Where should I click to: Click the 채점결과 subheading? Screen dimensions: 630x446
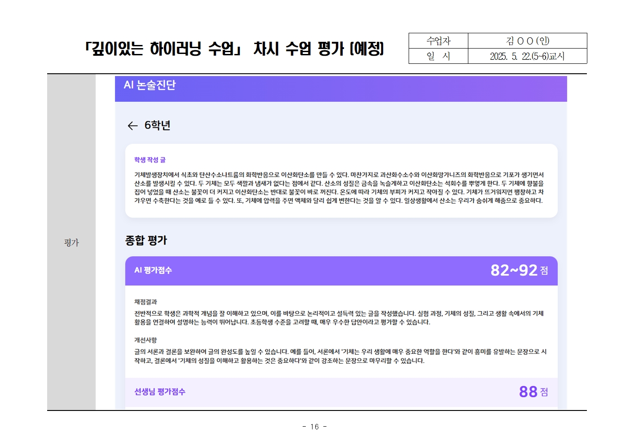click(145, 302)
